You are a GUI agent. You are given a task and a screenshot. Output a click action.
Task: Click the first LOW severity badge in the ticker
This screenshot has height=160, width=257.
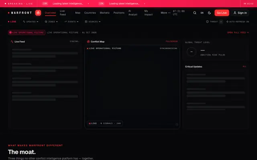45,4
